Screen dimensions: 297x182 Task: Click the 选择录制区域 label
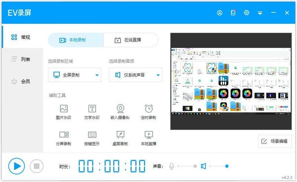60,61
